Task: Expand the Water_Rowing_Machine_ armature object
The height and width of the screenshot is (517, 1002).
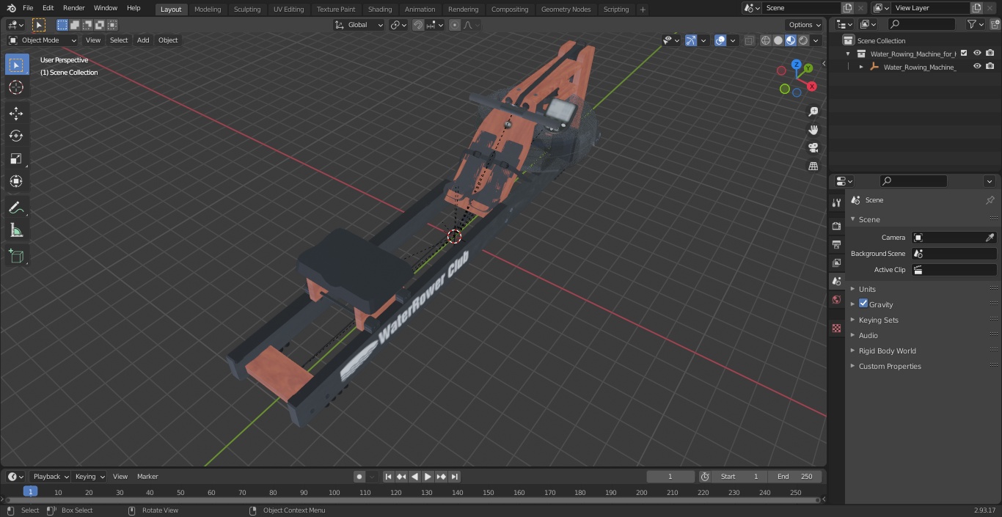Action: pyautogui.click(x=861, y=67)
